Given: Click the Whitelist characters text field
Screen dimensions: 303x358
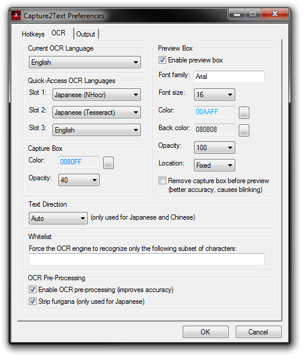Looking at the screenshot, I should (x=147, y=259).
